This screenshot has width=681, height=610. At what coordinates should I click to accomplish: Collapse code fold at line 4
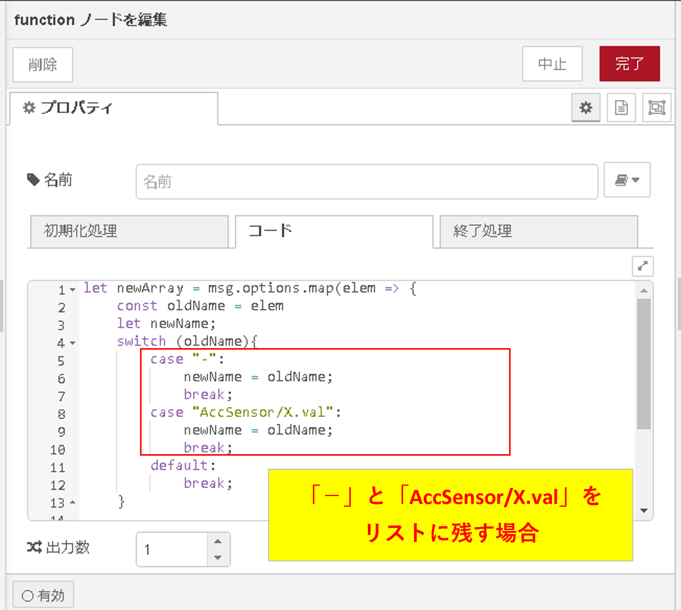73,343
